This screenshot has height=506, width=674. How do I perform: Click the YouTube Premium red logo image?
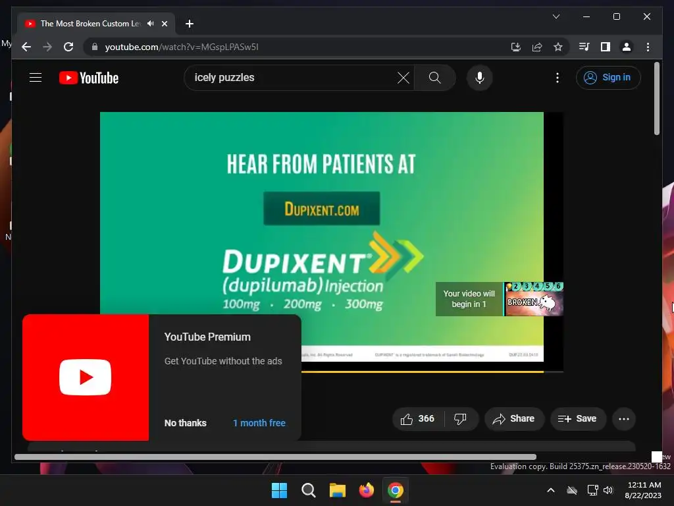[86, 378]
